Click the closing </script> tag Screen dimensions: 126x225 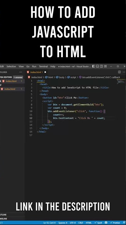(x=49, y=125)
